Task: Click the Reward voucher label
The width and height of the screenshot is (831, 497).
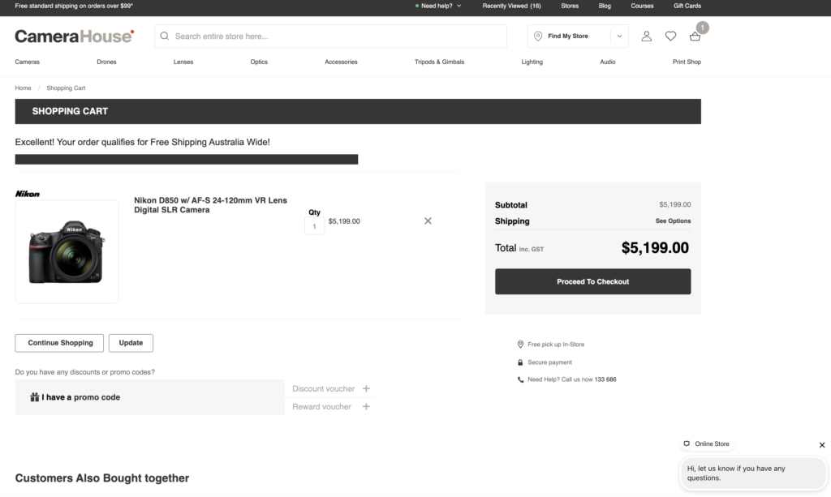Action: (321, 406)
